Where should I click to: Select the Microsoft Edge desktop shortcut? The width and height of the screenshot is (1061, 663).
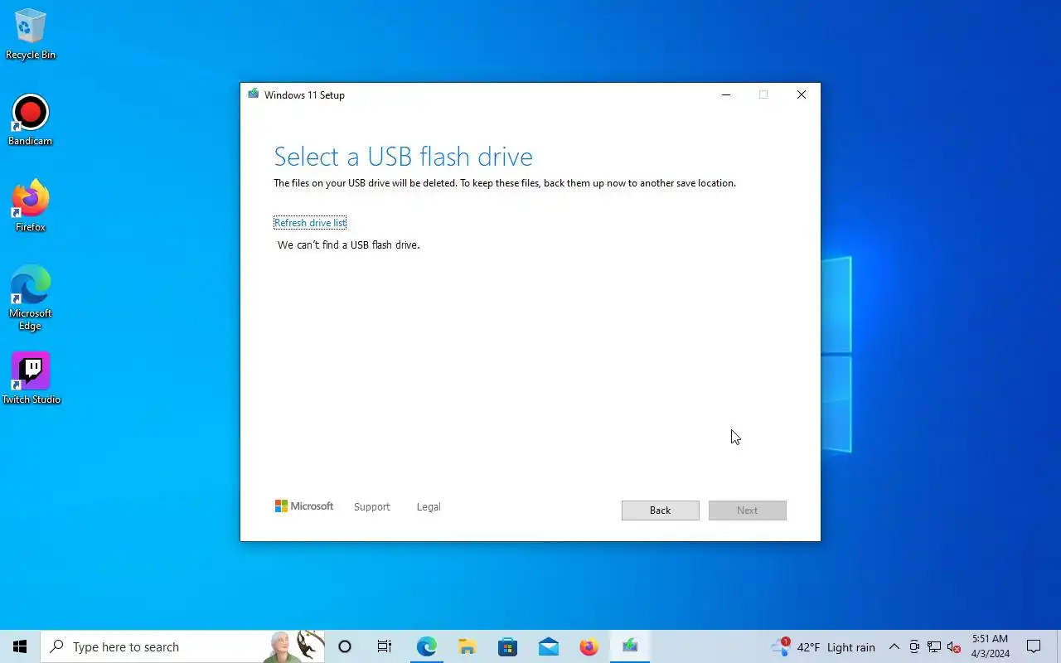[x=30, y=298]
